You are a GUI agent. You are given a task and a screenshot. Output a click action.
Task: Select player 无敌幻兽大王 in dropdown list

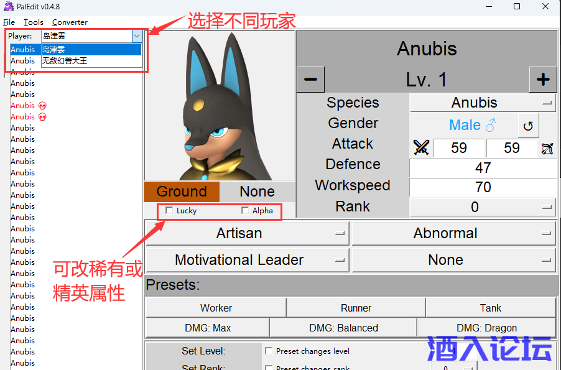pyautogui.click(x=91, y=61)
